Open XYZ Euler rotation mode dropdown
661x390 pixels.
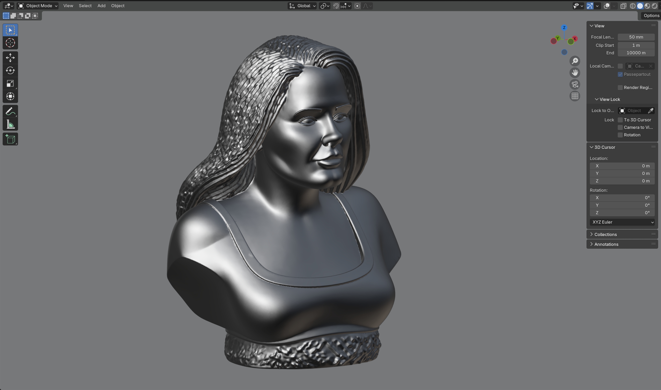622,222
